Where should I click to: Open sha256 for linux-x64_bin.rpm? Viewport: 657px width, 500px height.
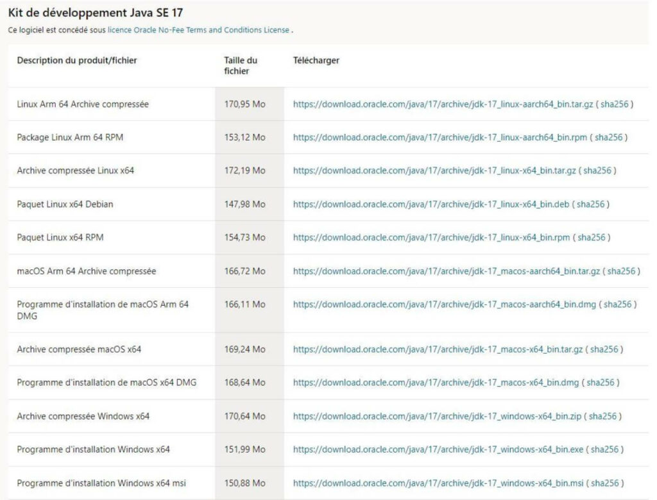coord(591,237)
